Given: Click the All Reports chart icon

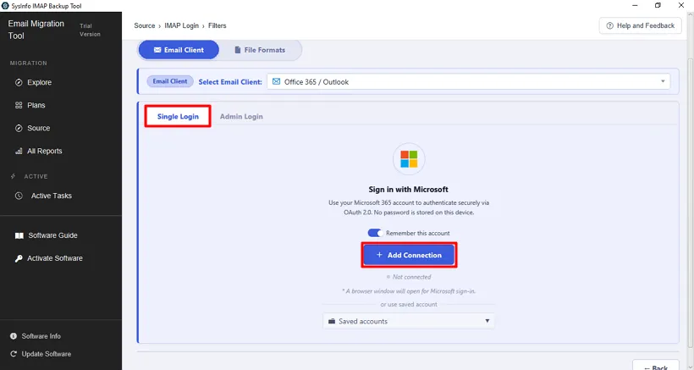Looking at the screenshot, I should [x=19, y=151].
